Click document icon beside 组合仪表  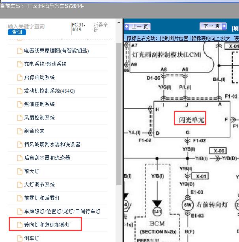click(20, 131)
